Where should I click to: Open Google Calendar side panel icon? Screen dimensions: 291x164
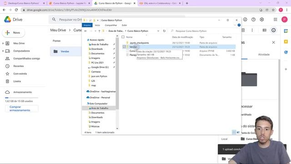click(x=286, y=31)
